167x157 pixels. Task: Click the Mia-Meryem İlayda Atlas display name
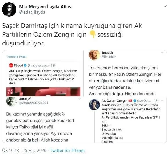[46, 7]
